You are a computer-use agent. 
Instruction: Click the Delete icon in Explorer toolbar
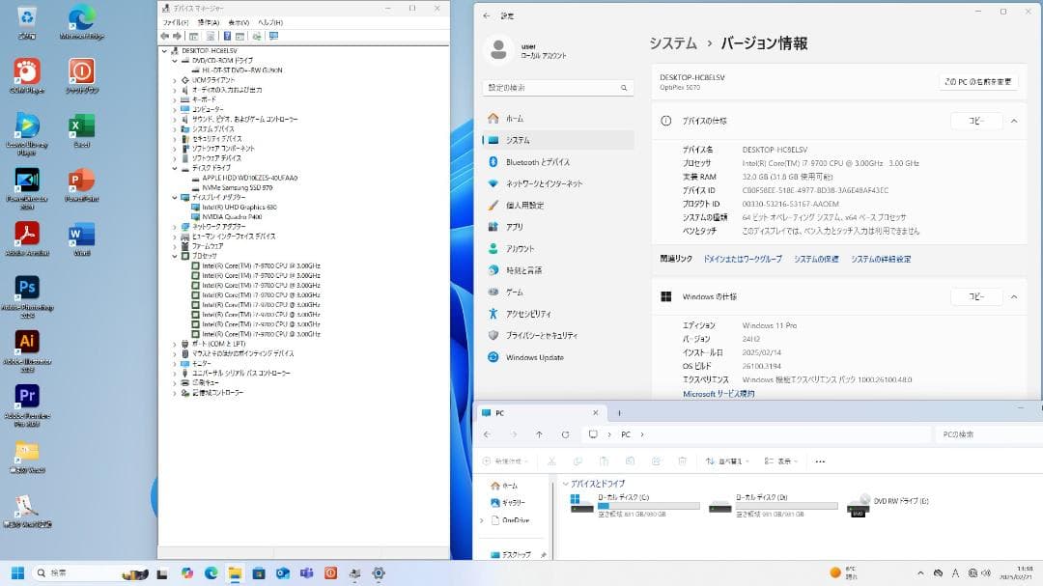point(681,460)
